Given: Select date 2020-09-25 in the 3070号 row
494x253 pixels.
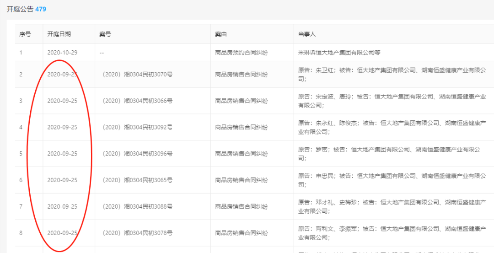Looking at the screenshot, I should [62, 75].
